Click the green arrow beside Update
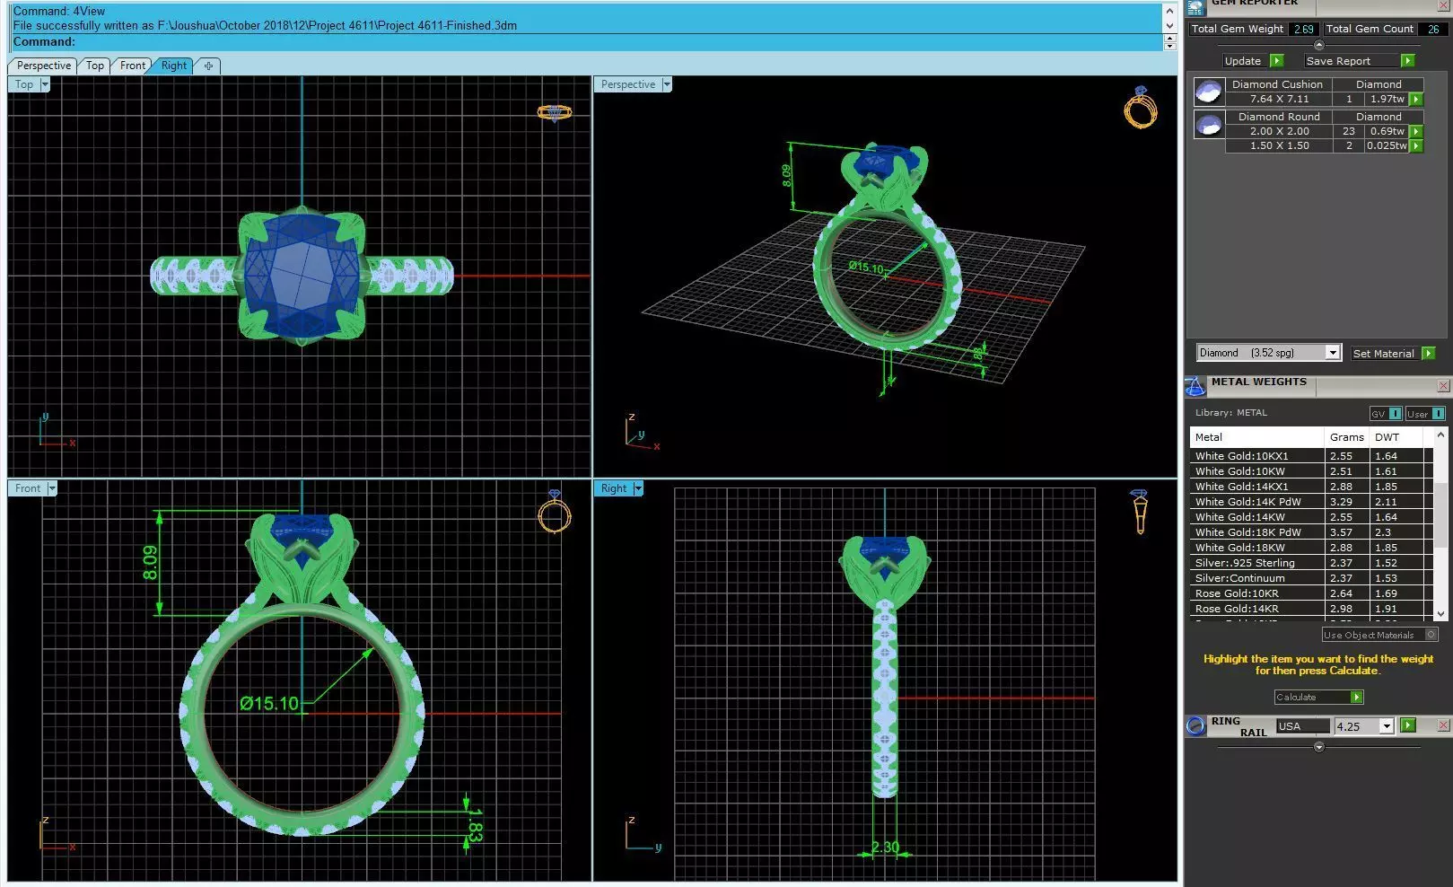Screen dimensions: 1453x887 tap(1276, 61)
